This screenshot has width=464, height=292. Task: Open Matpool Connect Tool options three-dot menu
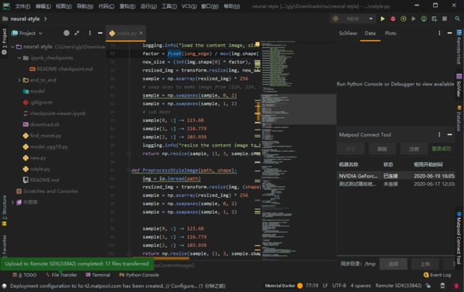coord(439,135)
